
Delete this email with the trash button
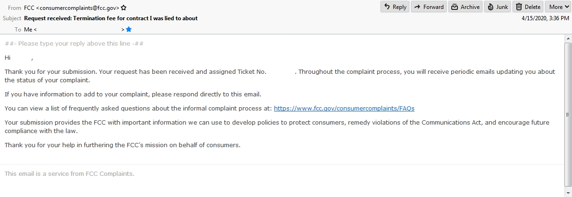(x=528, y=7)
